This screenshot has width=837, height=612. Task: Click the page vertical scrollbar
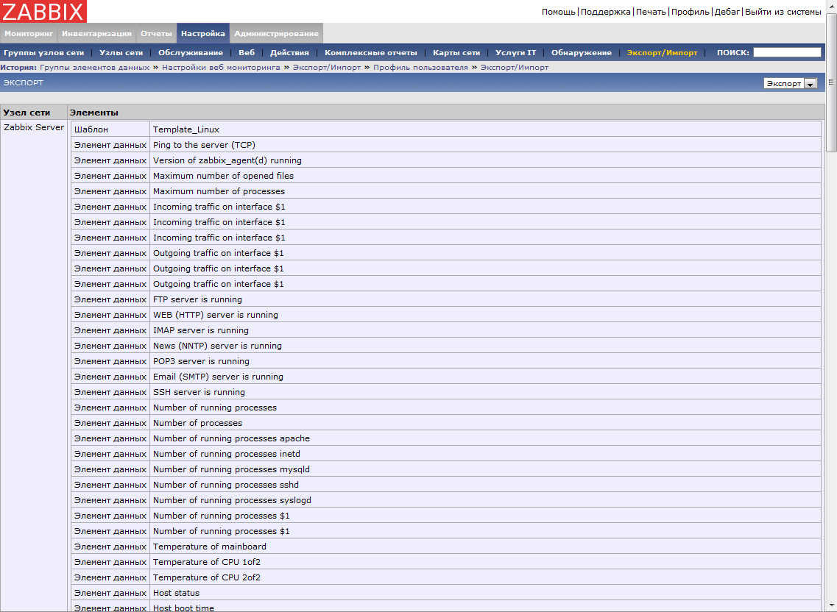[x=831, y=82]
